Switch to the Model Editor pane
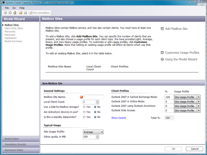The width and height of the screenshot is (207, 155). coord(21,139)
